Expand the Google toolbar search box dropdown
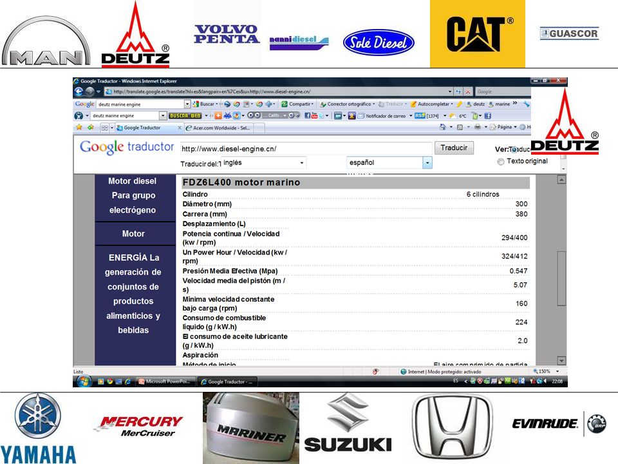The height and width of the screenshot is (464, 618). point(187,104)
